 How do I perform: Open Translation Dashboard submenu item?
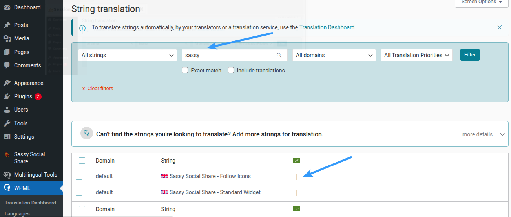[30, 203]
